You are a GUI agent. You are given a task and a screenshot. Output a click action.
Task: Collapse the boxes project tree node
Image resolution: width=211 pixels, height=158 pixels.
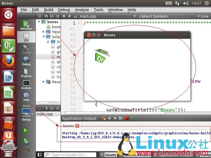(x=39, y=22)
